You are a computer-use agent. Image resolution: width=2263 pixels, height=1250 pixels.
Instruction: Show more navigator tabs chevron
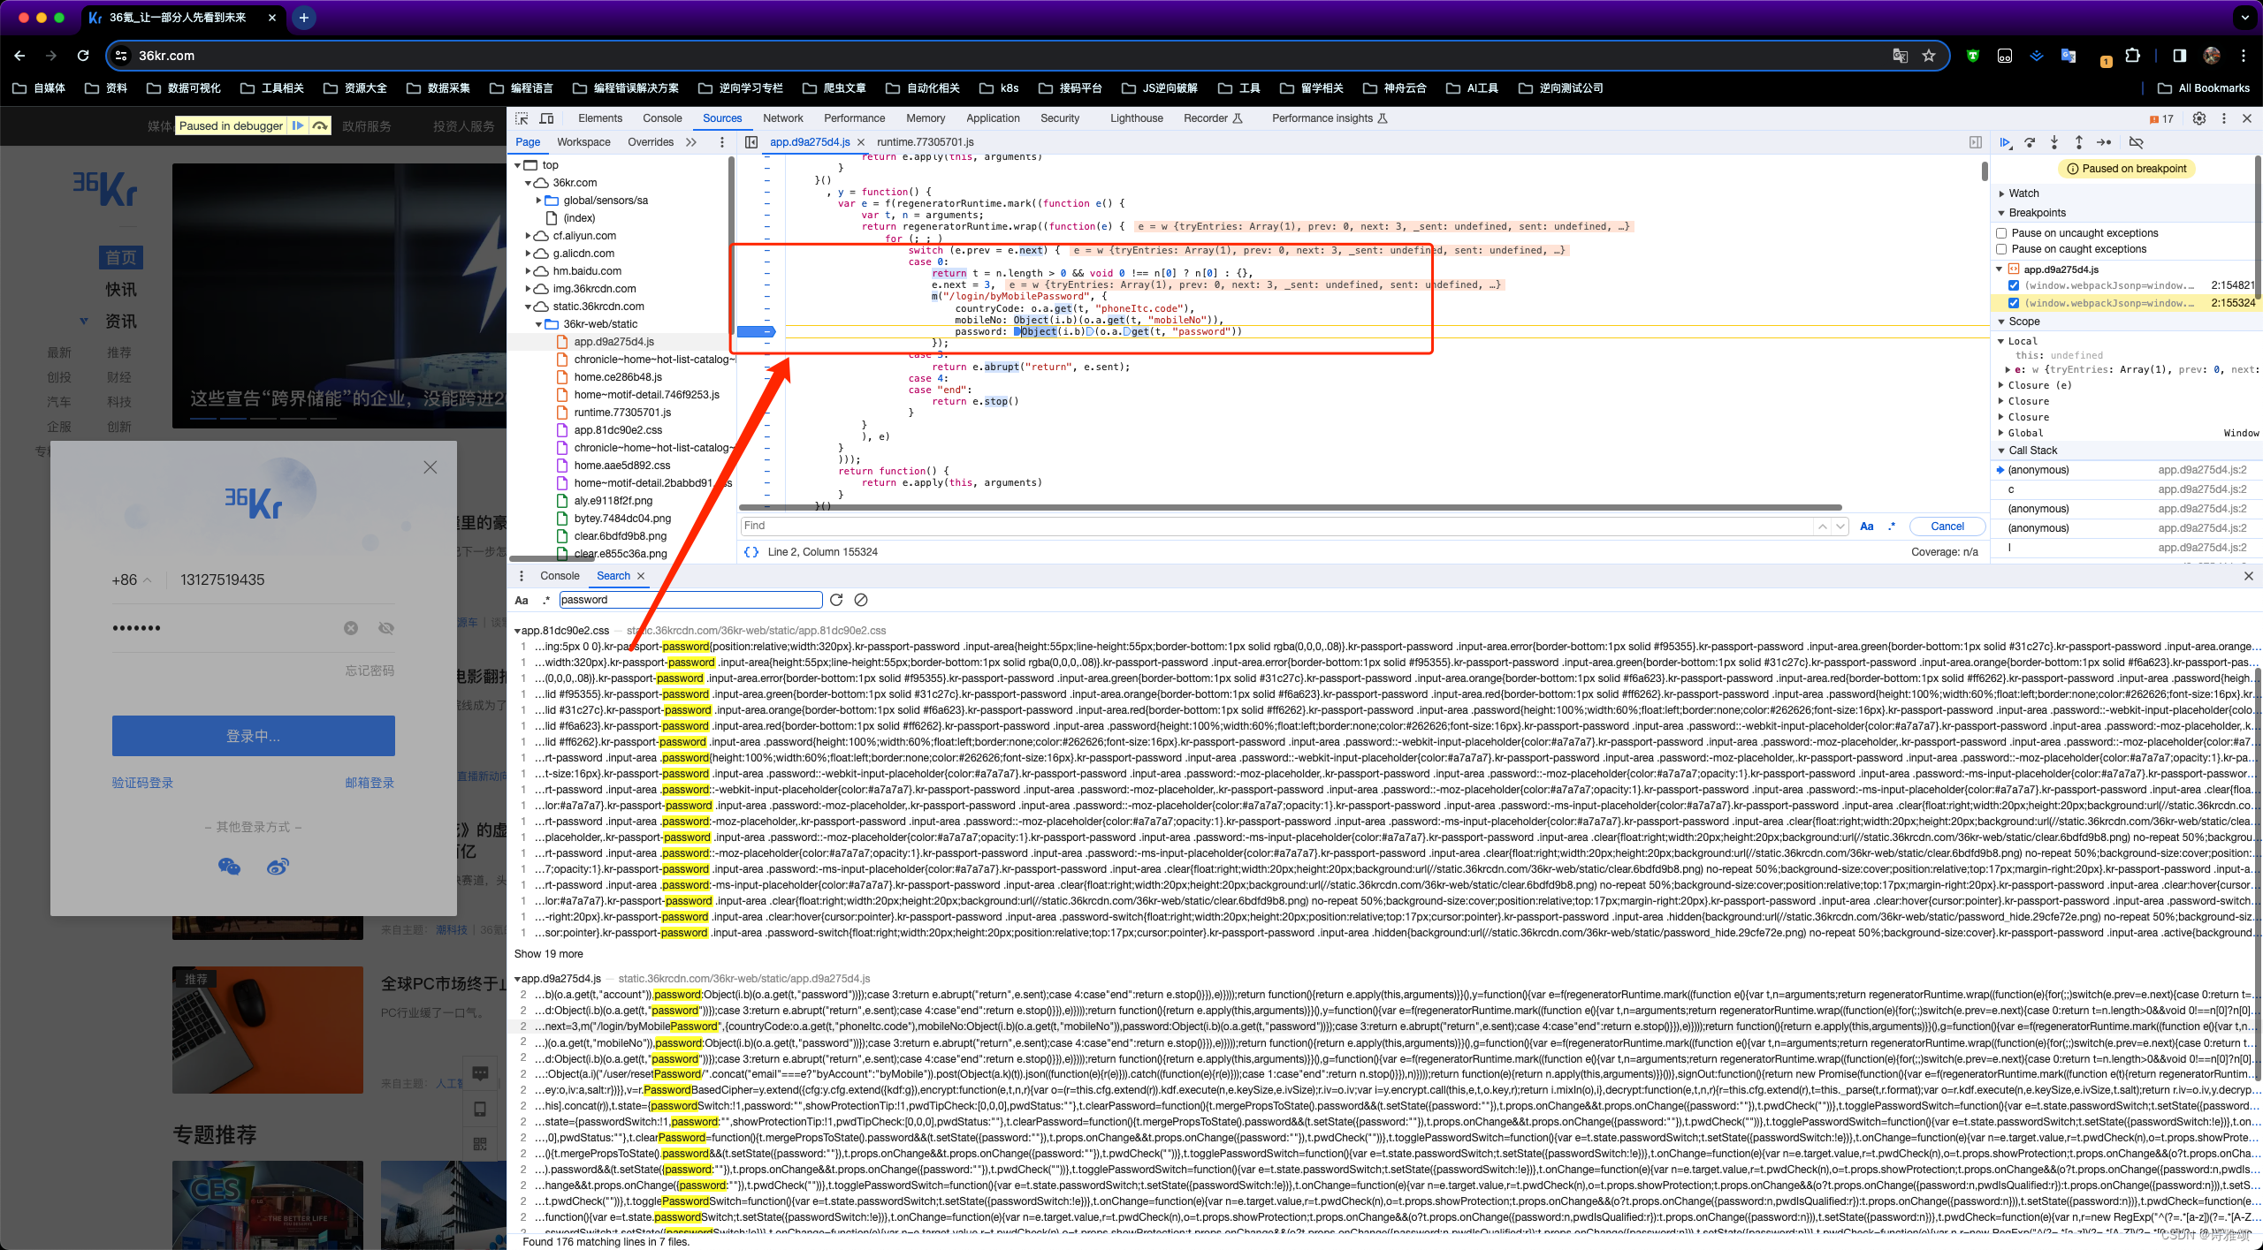pyautogui.click(x=690, y=142)
